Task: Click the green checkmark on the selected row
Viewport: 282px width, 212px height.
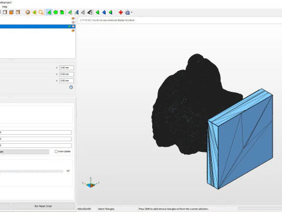Action: (69, 26)
